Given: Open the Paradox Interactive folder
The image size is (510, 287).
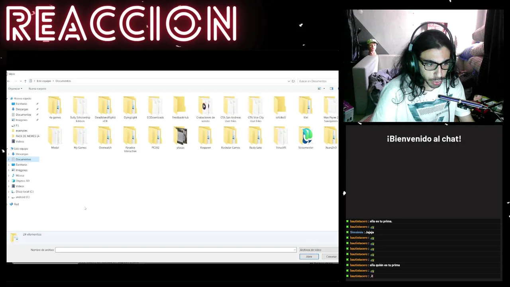Looking at the screenshot, I should [130, 140].
